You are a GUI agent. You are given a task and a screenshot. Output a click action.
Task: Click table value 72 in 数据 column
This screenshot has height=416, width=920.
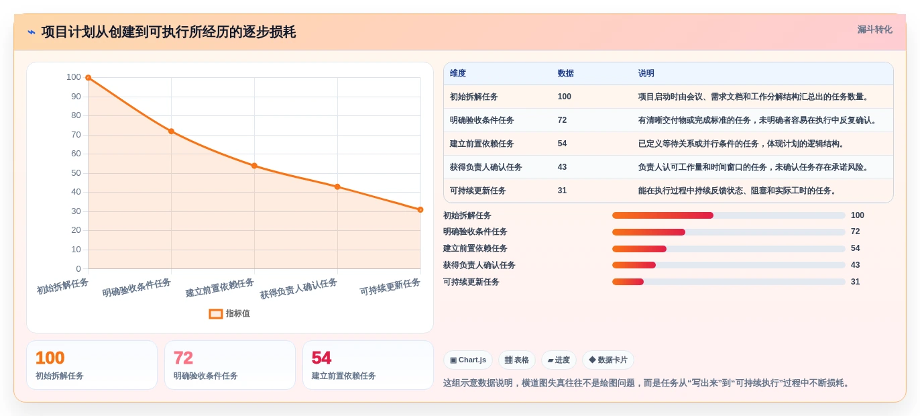point(562,120)
